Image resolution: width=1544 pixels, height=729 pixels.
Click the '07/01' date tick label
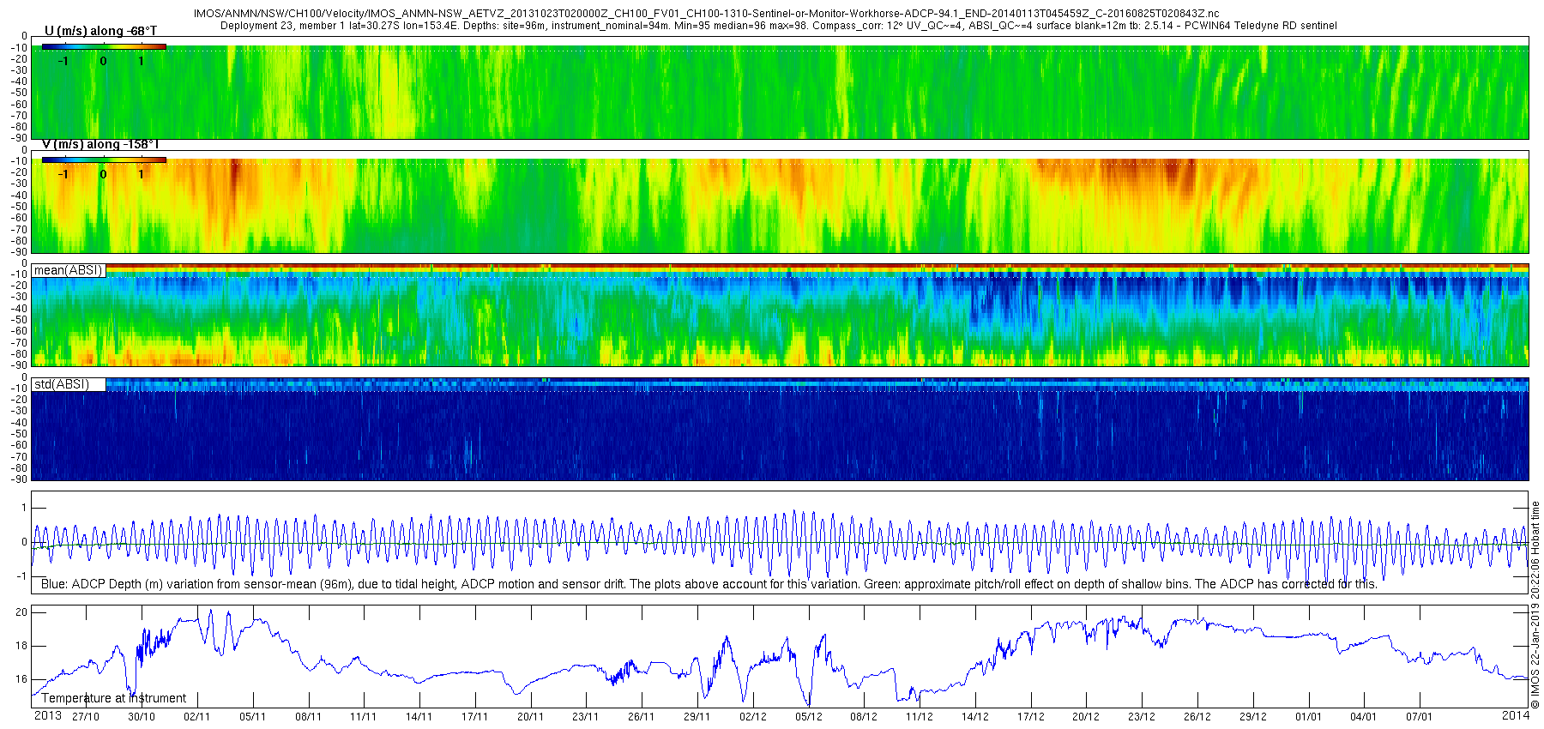pyautogui.click(x=1420, y=717)
